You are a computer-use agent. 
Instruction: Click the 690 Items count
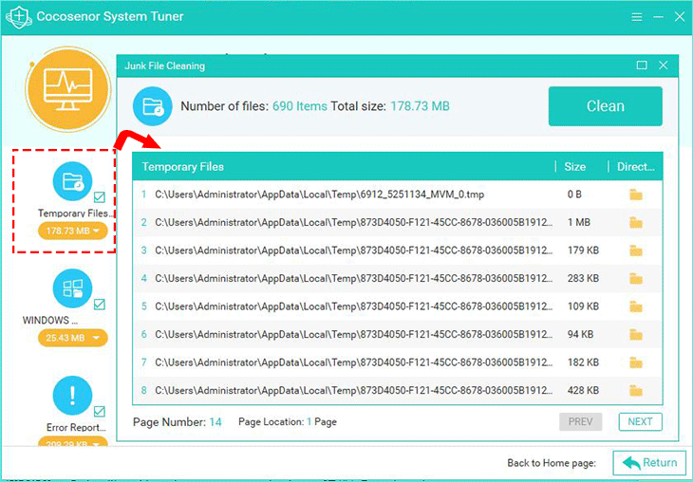(x=300, y=106)
